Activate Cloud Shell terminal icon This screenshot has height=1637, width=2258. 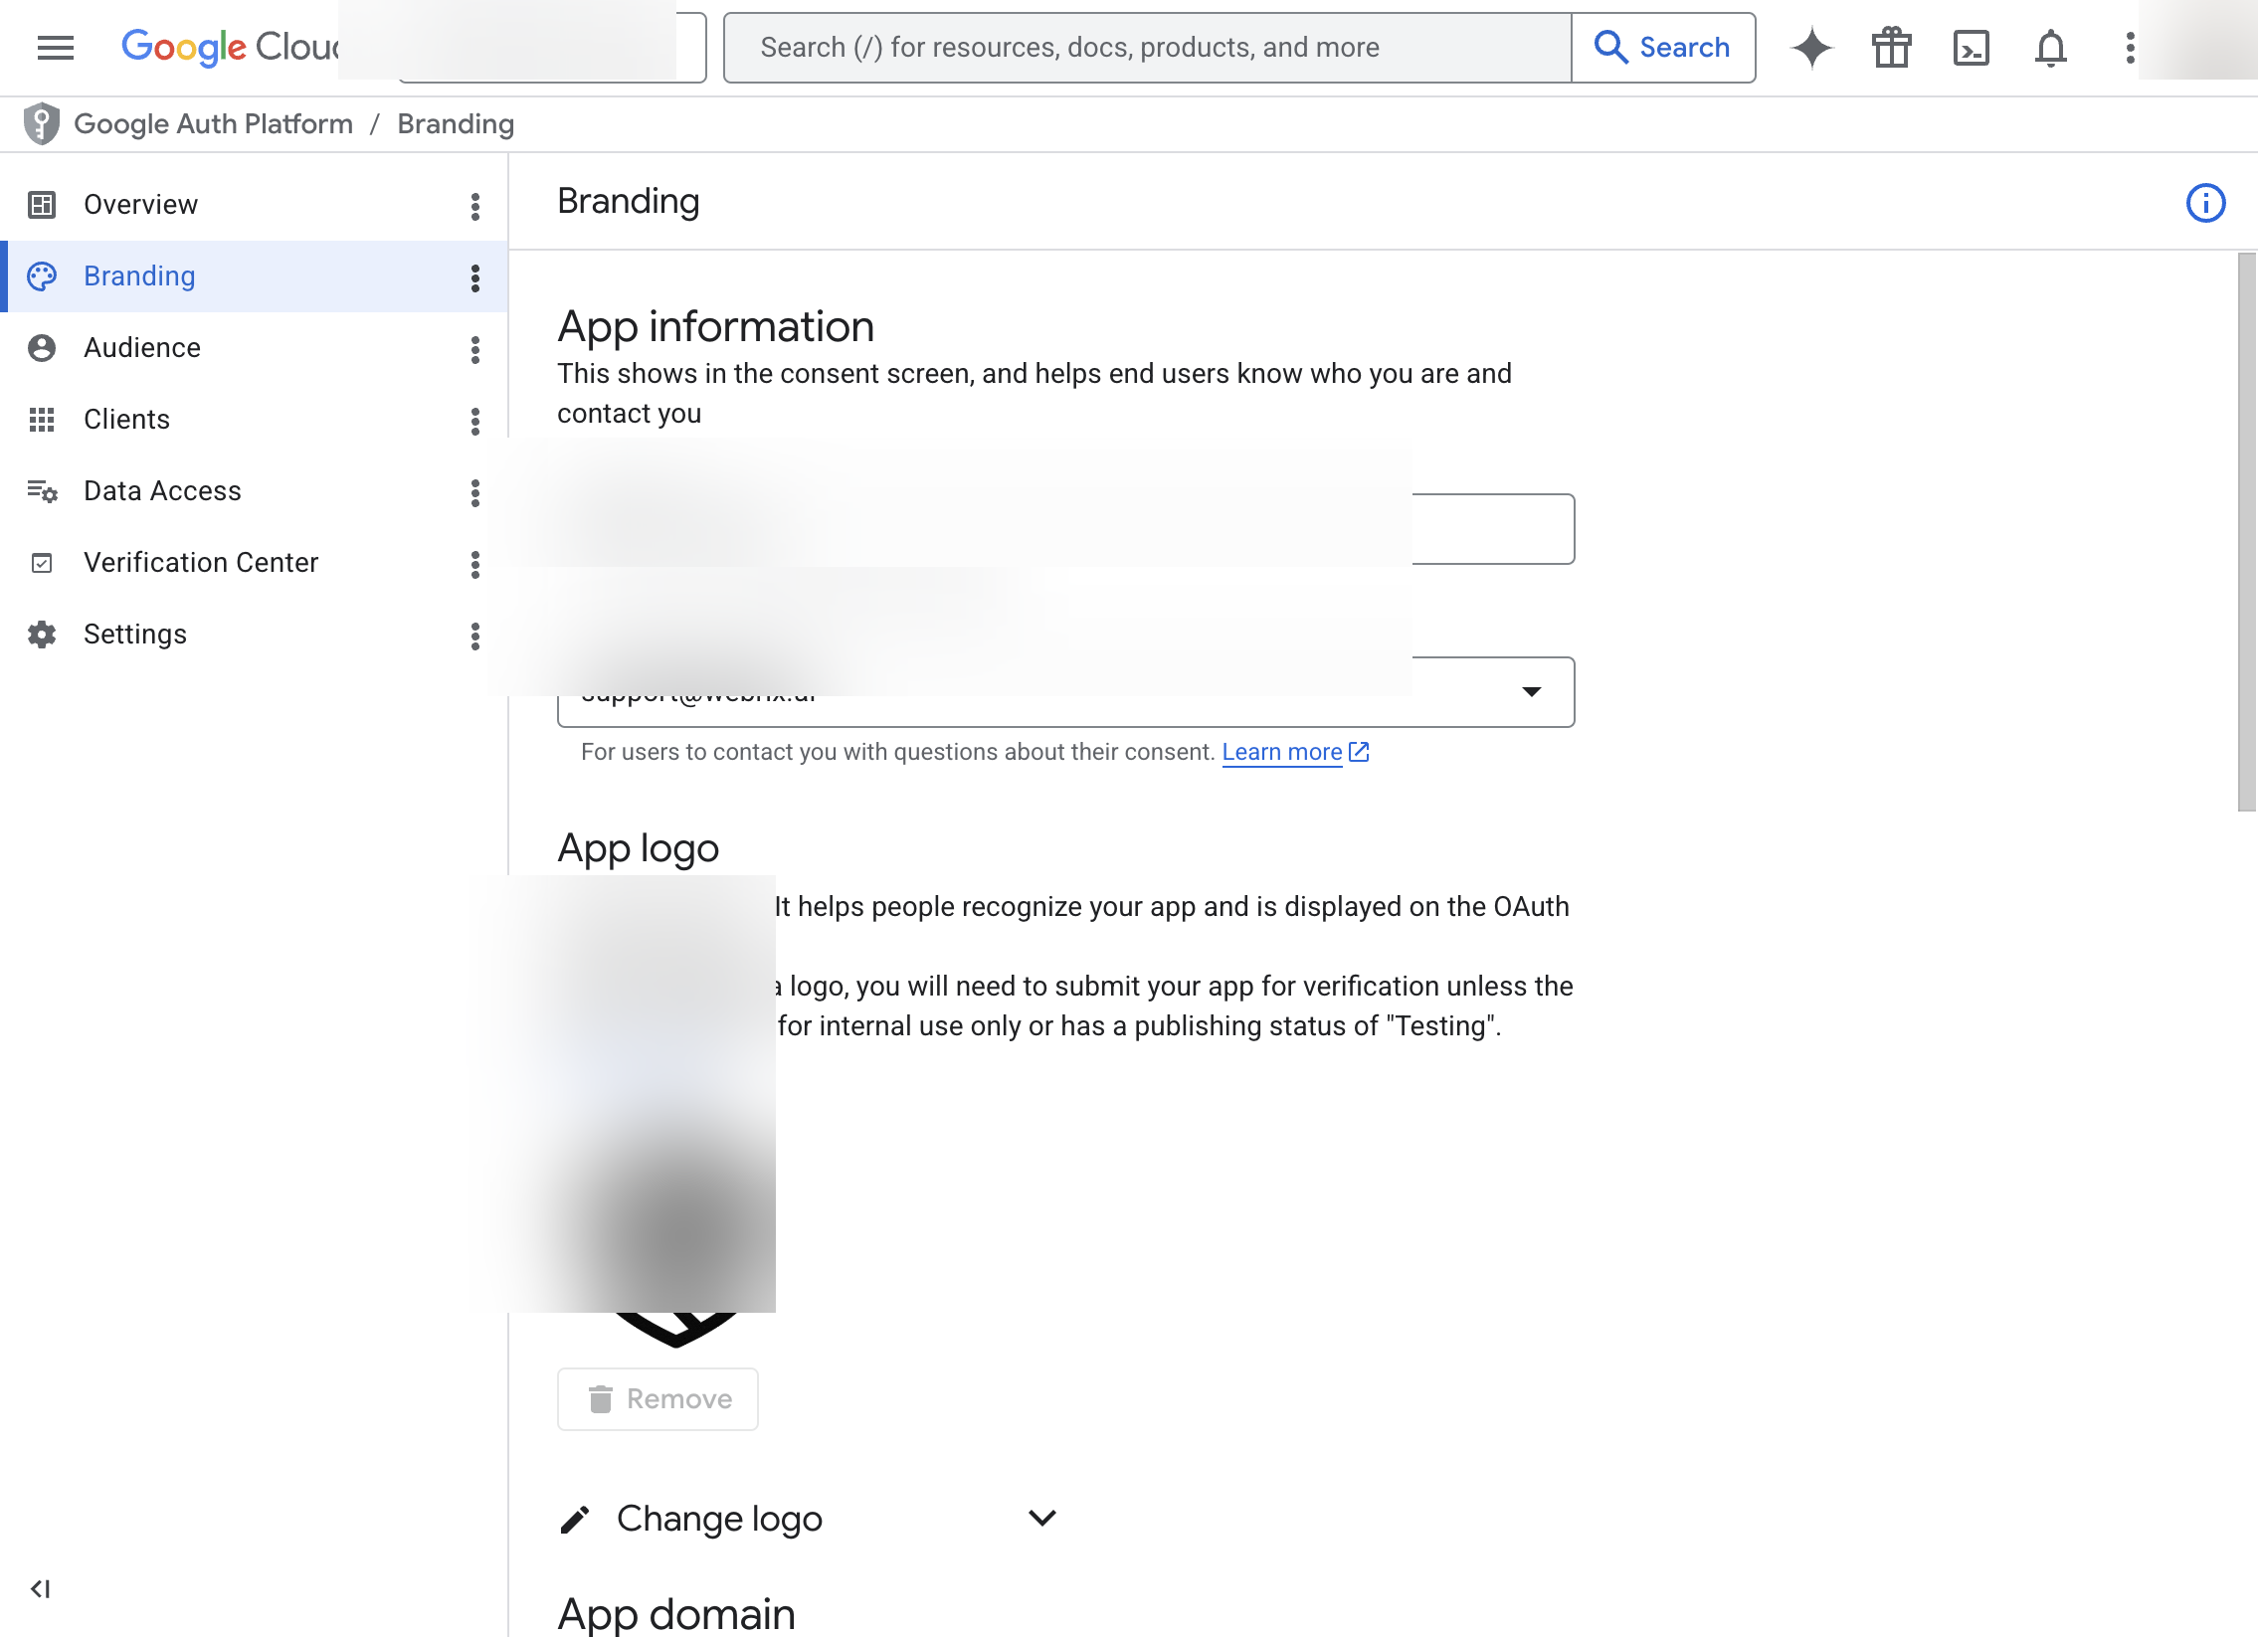(1972, 47)
